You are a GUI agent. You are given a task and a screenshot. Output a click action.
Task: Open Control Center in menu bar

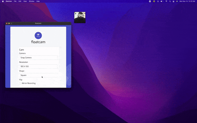[x=173, y=1]
